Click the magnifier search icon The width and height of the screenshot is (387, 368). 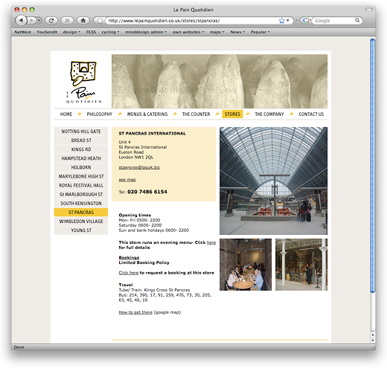[x=357, y=20]
